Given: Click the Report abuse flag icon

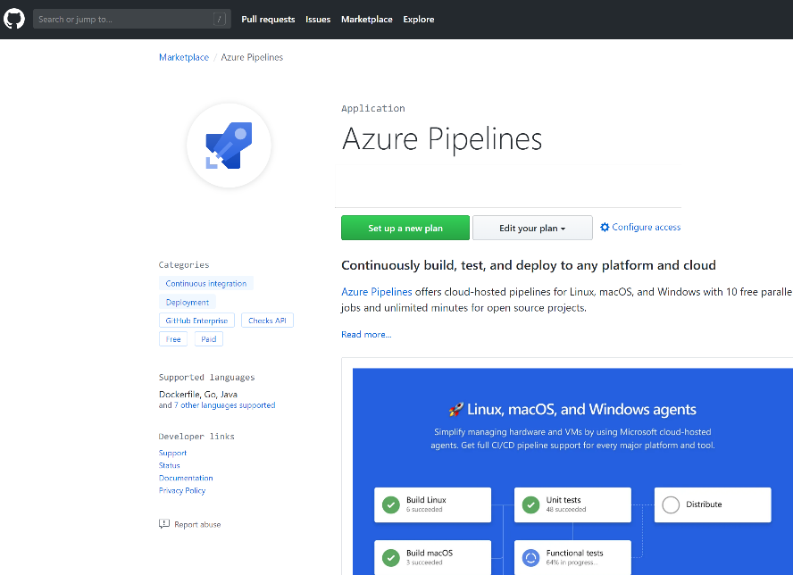Looking at the screenshot, I should (163, 524).
